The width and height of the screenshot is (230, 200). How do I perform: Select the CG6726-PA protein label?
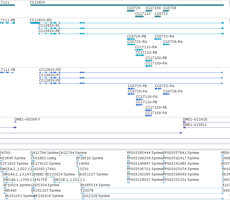click(138, 91)
